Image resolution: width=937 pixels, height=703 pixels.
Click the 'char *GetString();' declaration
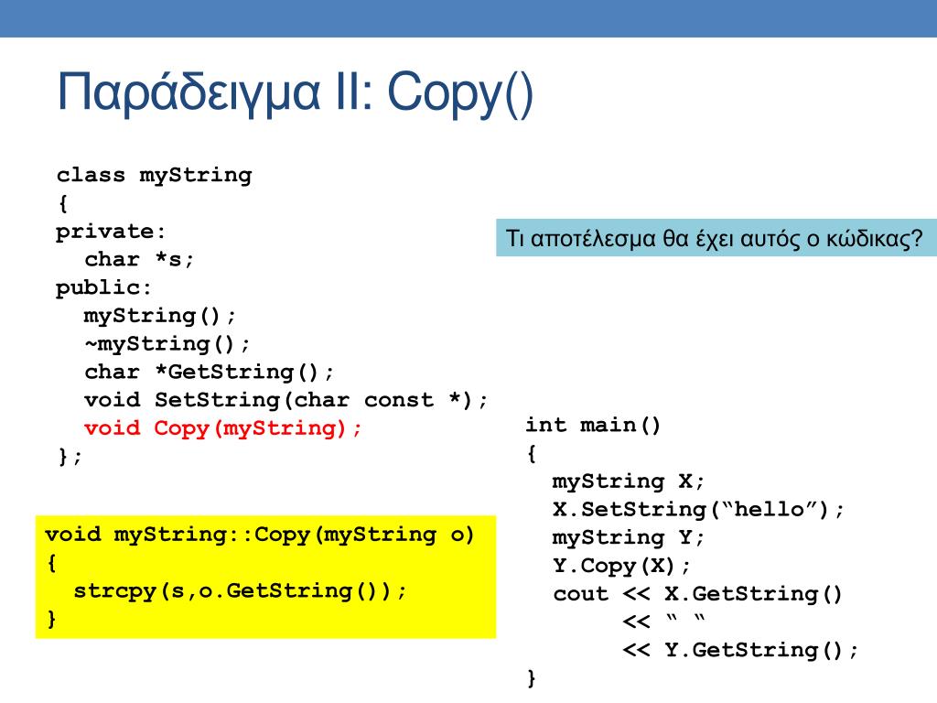(210, 372)
